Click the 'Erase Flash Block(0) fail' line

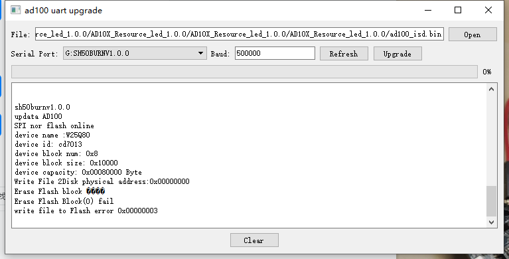click(64, 201)
